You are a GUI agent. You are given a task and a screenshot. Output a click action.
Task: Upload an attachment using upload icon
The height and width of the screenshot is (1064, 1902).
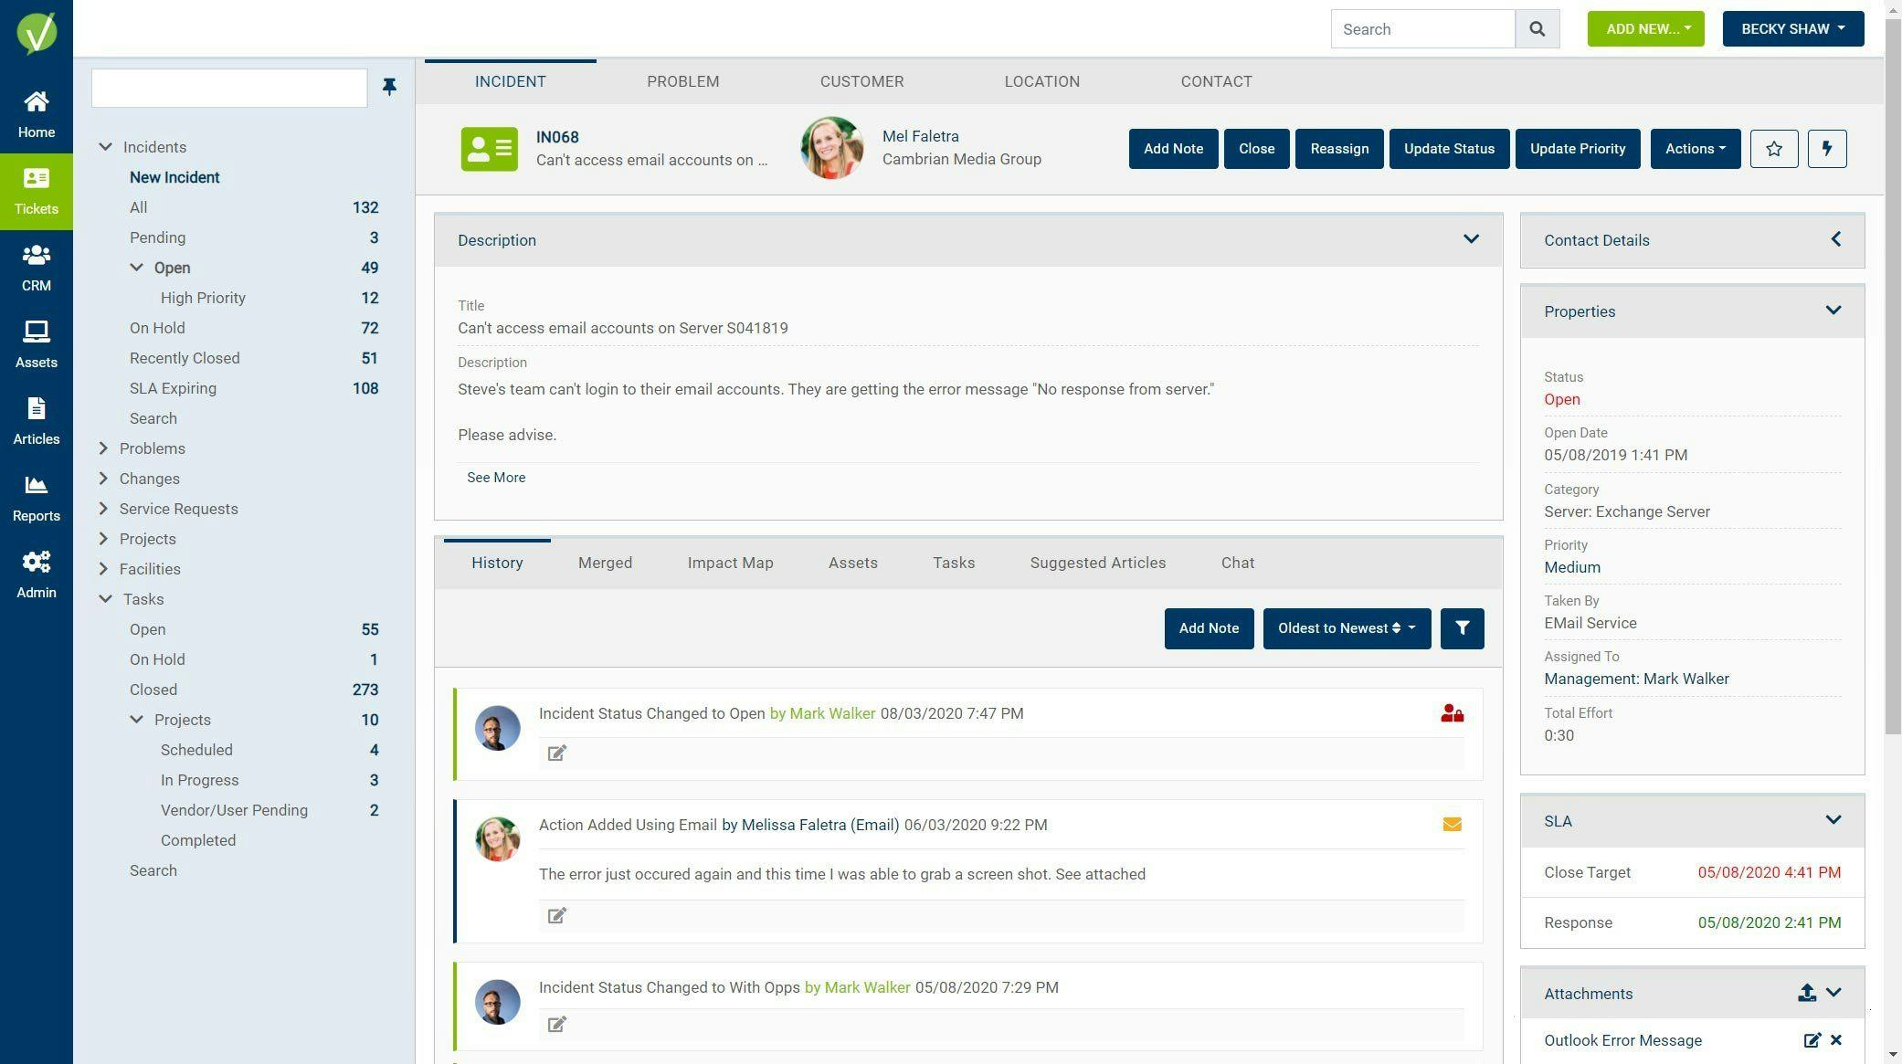click(1806, 993)
